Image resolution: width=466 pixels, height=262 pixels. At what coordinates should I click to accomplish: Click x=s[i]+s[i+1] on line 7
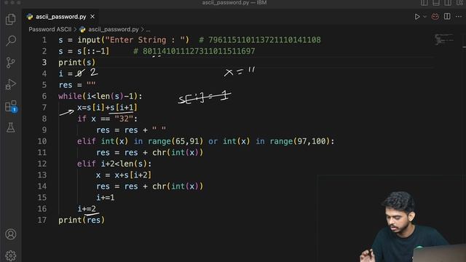(x=107, y=108)
